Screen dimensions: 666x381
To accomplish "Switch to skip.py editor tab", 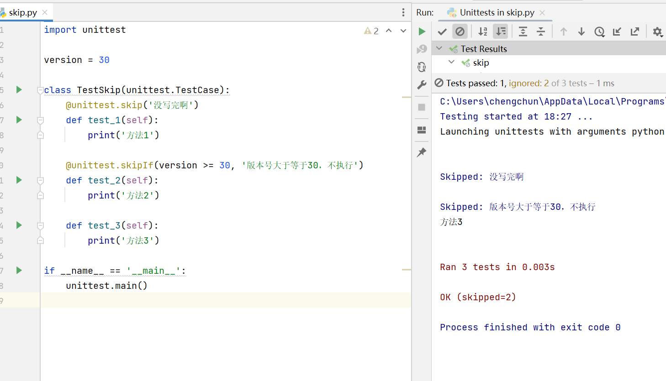I will [x=23, y=12].
